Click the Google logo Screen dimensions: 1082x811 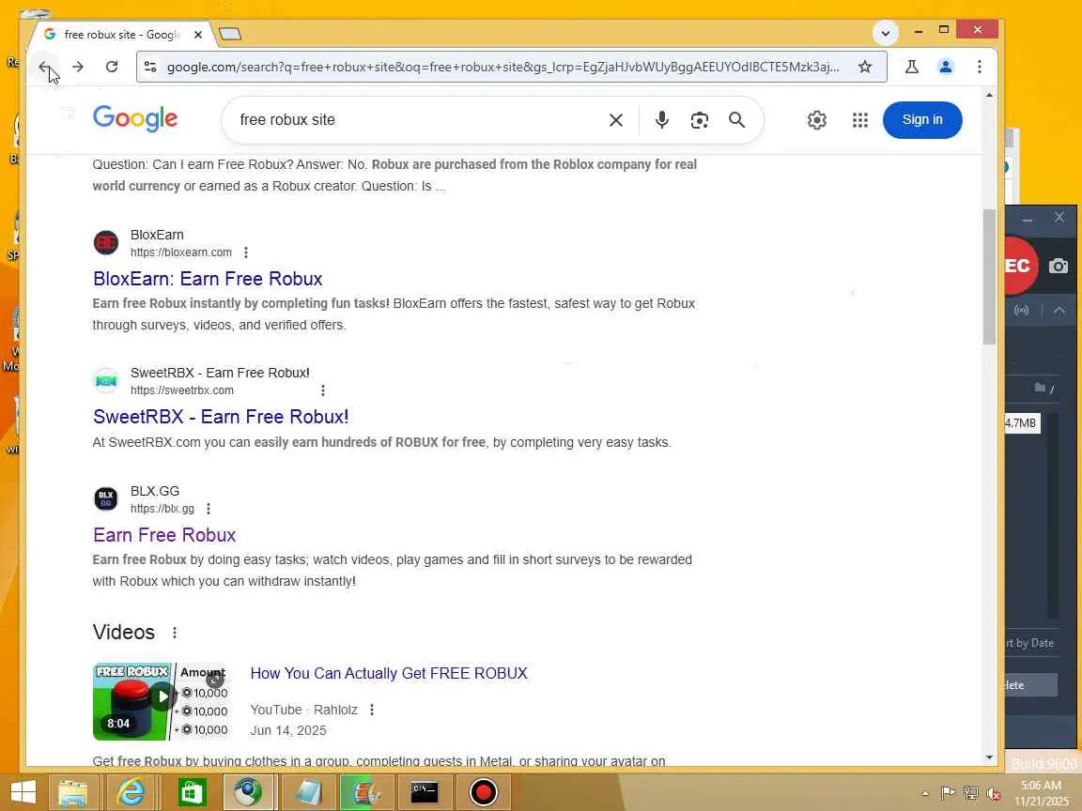pyautogui.click(x=135, y=118)
